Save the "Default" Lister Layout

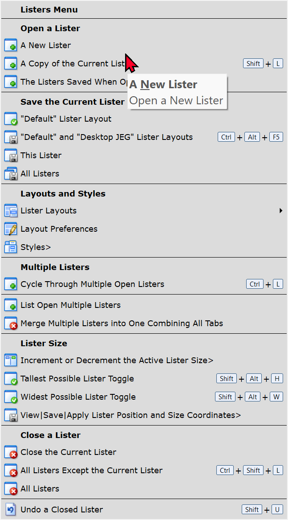(66, 119)
